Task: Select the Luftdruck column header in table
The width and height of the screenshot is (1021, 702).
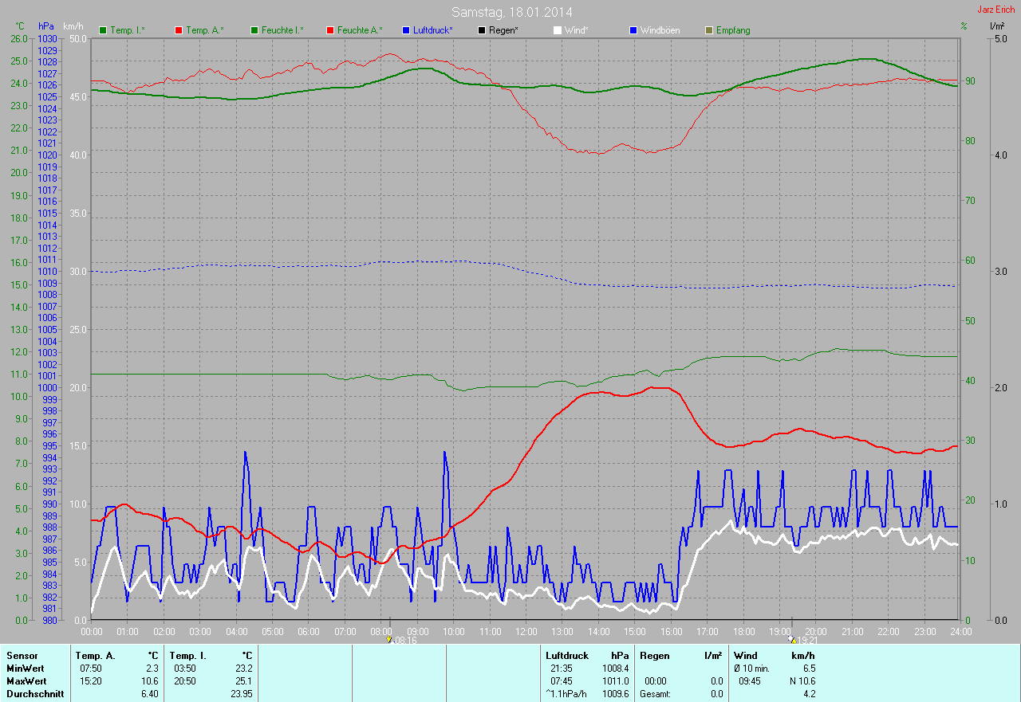Action: tap(567, 655)
